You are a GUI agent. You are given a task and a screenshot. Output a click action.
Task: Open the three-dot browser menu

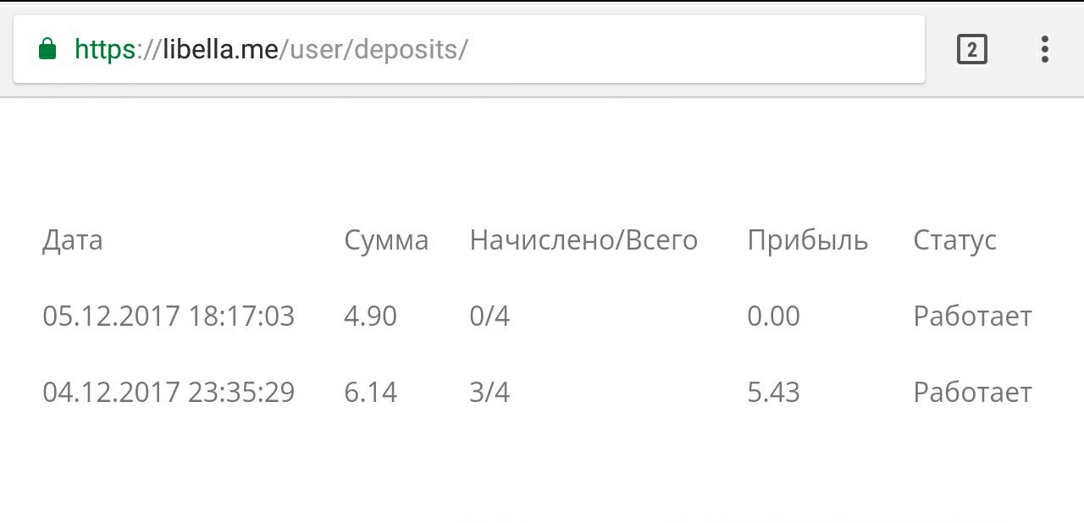[1044, 49]
